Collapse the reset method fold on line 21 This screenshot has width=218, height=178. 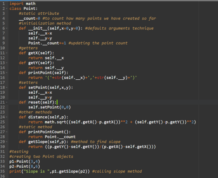7,102
